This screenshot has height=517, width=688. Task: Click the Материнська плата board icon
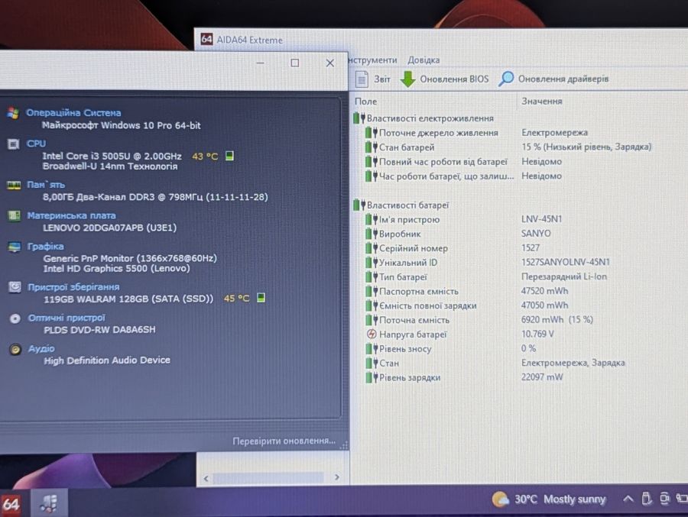[14, 216]
